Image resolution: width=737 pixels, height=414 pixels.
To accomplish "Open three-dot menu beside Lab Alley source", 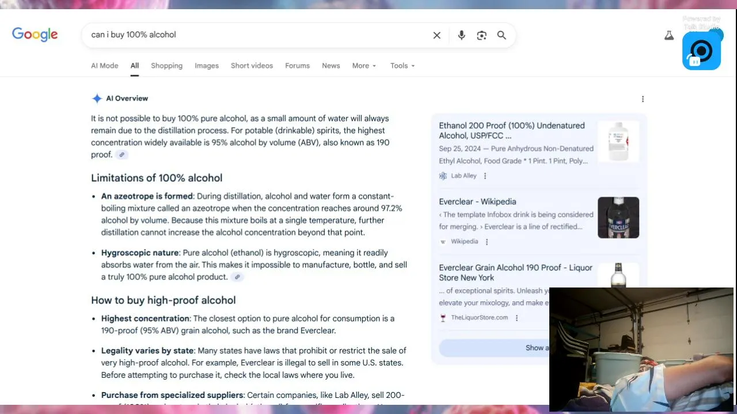I will pyautogui.click(x=485, y=176).
